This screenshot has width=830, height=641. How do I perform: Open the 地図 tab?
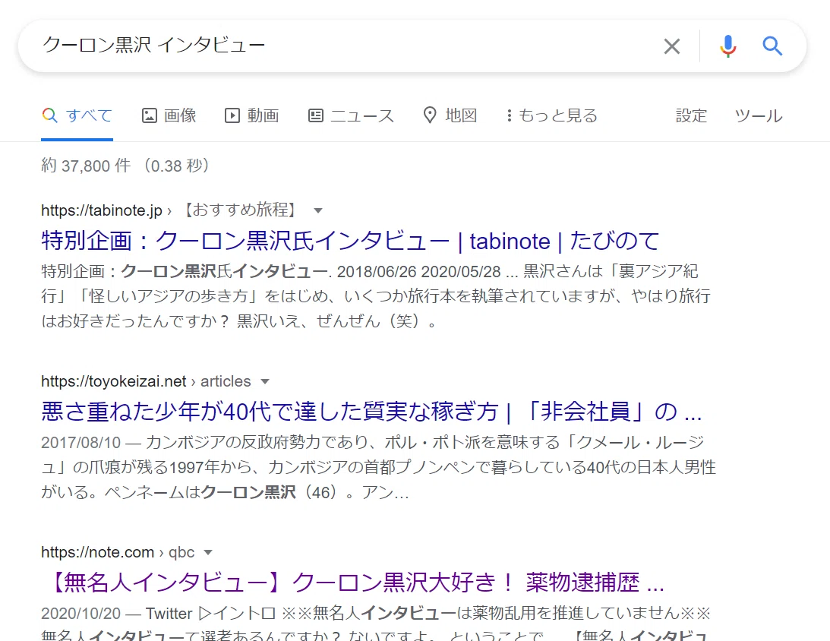(450, 115)
